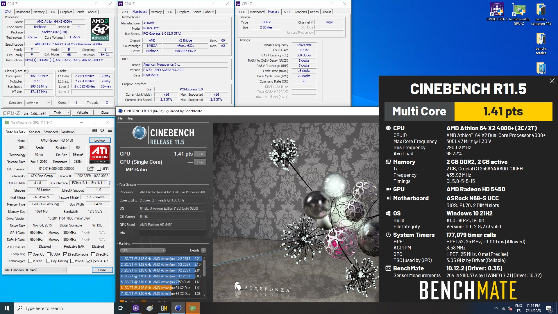Switch to SPD tab in second CPU-Z window
The image size is (558, 314).
click(169, 12)
